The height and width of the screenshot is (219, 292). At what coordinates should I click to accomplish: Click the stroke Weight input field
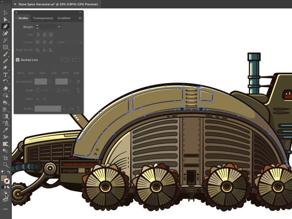coord(48,27)
